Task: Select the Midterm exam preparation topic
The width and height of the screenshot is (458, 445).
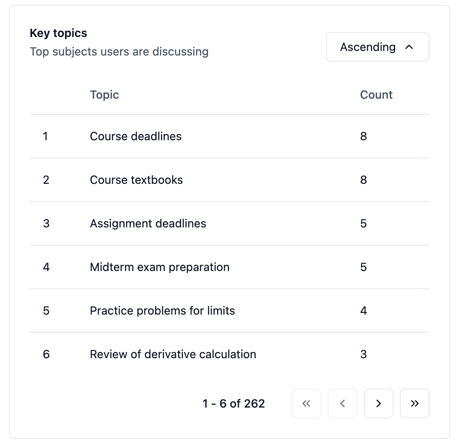Action: 160,267
